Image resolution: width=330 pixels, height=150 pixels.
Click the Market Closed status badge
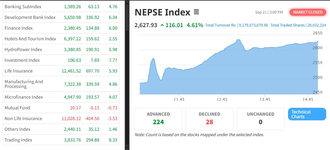click(308, 12)
